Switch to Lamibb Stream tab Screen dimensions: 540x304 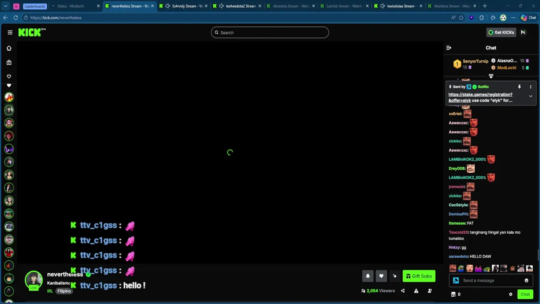point(345,6)
